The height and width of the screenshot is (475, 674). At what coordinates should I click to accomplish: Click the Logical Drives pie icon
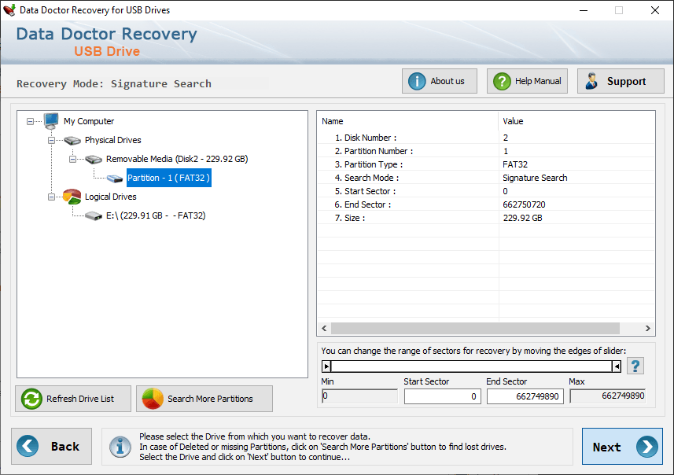point(72,197)
